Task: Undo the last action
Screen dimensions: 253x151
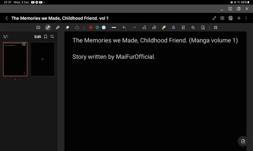Action: point(124,27)
